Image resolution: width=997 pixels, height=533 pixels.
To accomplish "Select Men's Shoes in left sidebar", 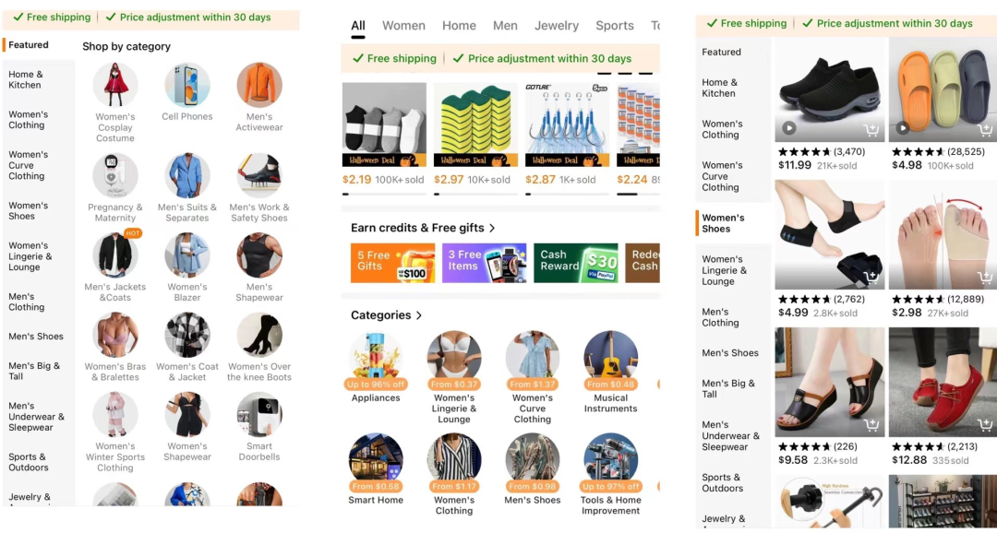I will 36,336.
